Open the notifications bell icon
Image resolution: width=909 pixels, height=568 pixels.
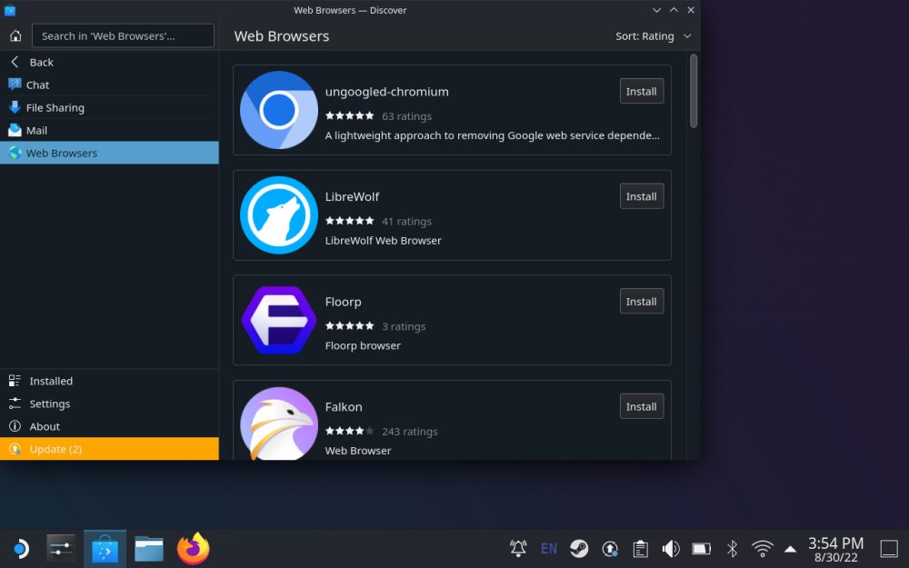tap(518, 549)
